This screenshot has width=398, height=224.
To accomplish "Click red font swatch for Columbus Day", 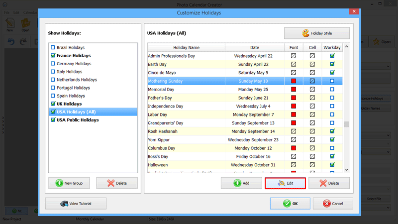I will coord(294,148).
